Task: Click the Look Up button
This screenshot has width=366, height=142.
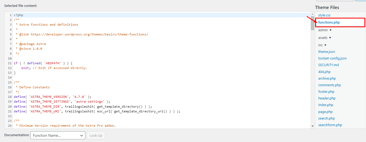Action: [x=96, y=135]
